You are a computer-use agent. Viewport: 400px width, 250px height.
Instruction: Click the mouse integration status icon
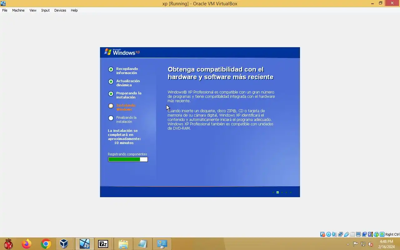coord(376,234)
